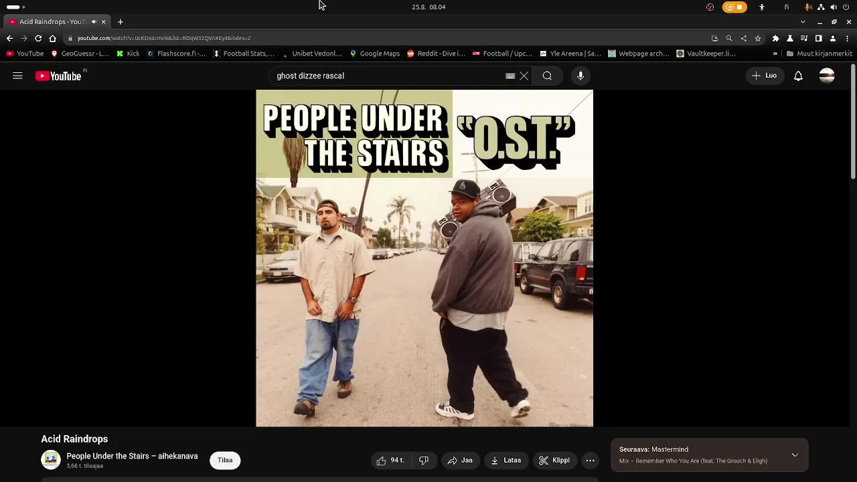Open Vaultkeeper.li... bookmark
The image size is (857, 482).
(x=706, y=54)
